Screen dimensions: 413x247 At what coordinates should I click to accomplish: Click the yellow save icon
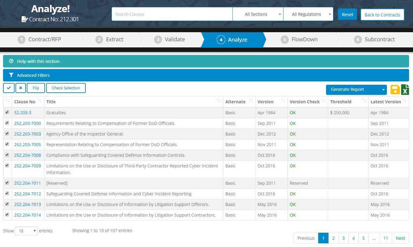click(395, 90)
